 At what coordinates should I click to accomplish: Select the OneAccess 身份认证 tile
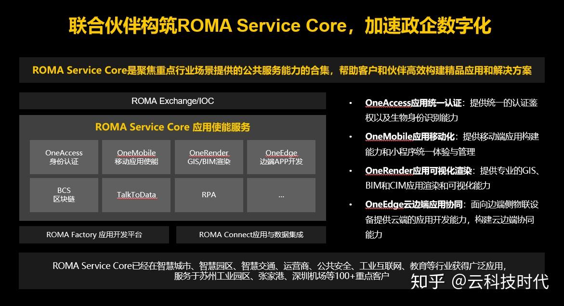point(64,157)
